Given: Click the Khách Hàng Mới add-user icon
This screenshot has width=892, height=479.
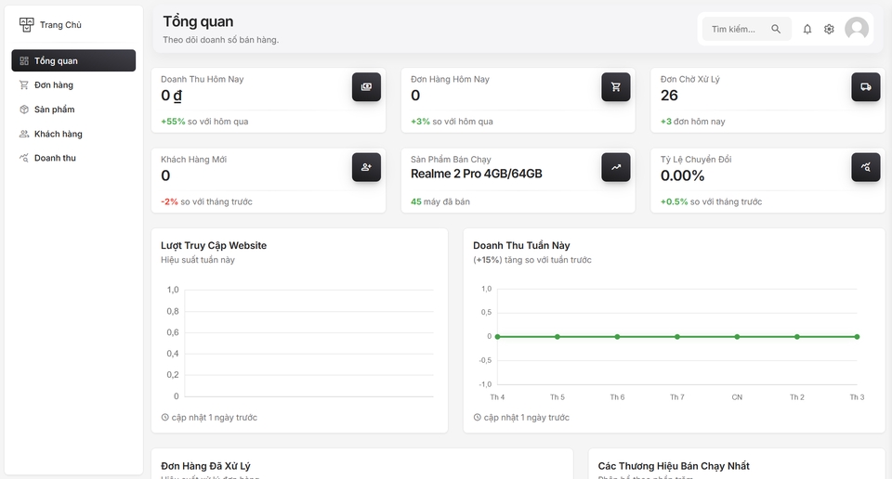Looking at the screenshot, I should [x=366, y=167].
